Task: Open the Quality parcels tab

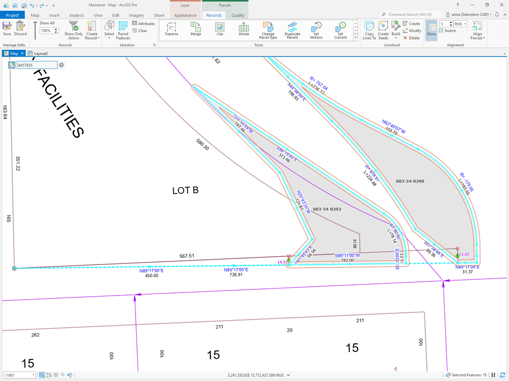Action: point(238,15)
